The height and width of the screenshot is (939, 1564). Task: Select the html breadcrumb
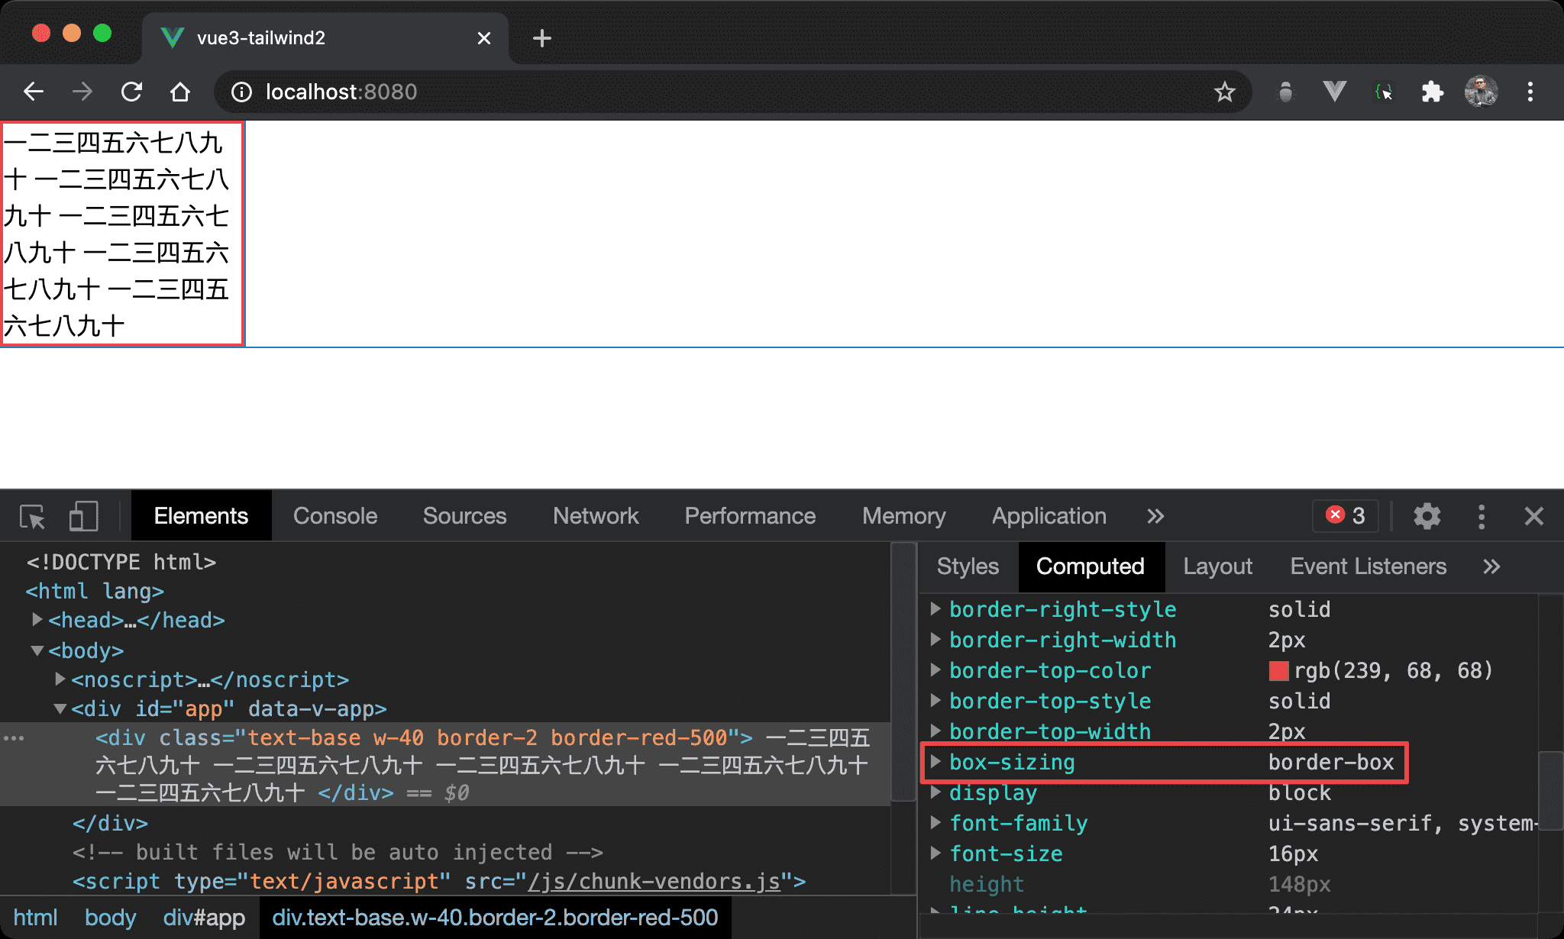click(x=36, y=918)
